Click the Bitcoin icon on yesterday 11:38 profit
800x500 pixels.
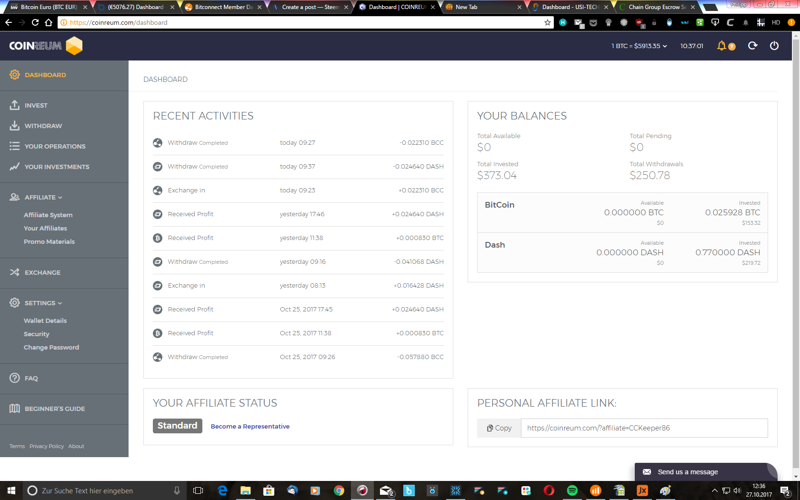click(x=158, y=238)
